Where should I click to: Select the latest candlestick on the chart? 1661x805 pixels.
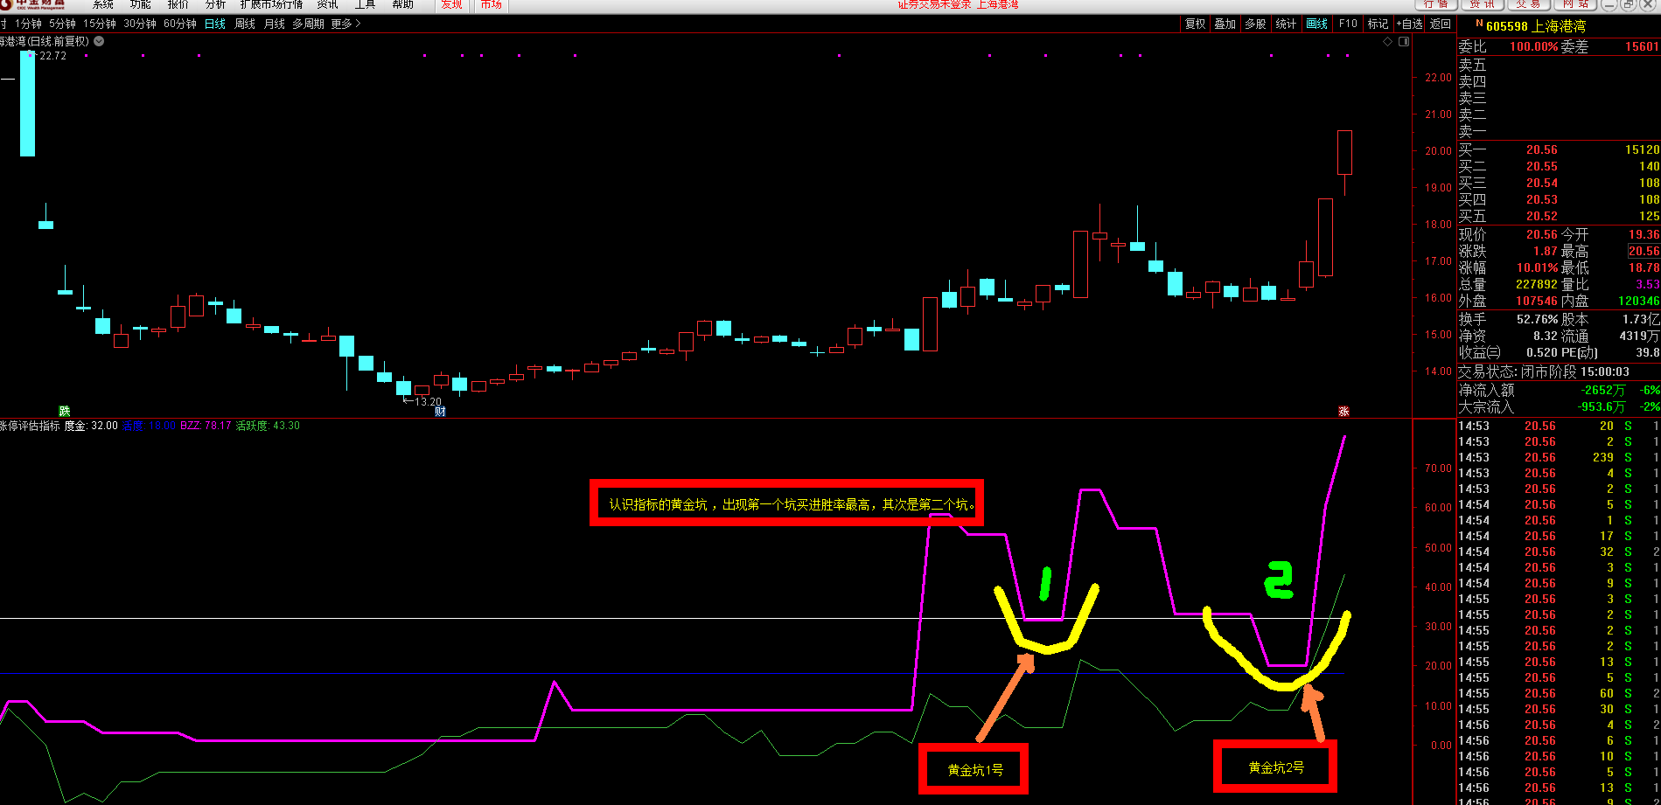[1344, 154]
